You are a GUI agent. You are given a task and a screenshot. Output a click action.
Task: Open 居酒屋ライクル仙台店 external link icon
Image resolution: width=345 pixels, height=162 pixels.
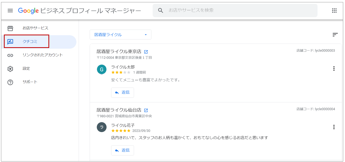click(146, 110)
